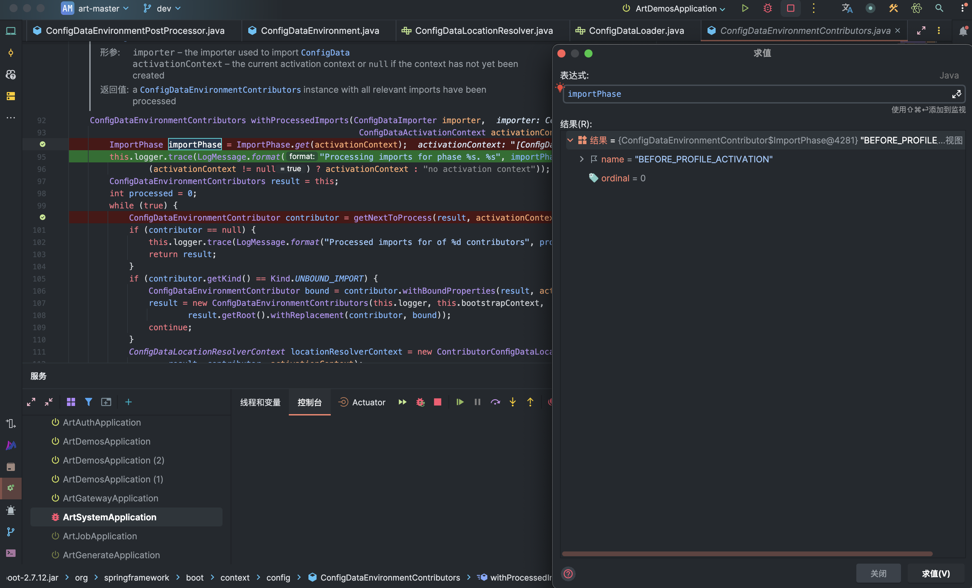
Task: Click the Stop button in services toolbar
Action: (438, 402)
